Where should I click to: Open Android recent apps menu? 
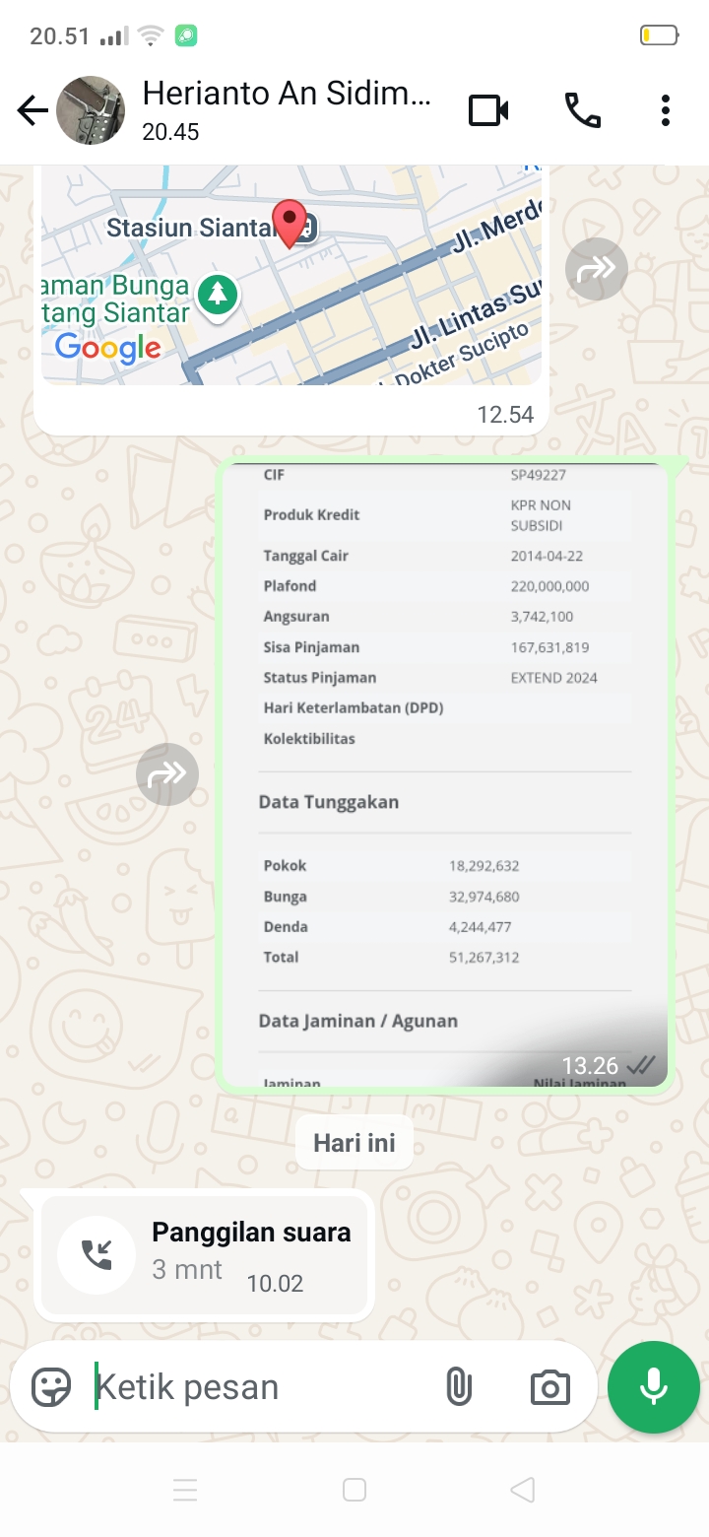click(185, 1490)
